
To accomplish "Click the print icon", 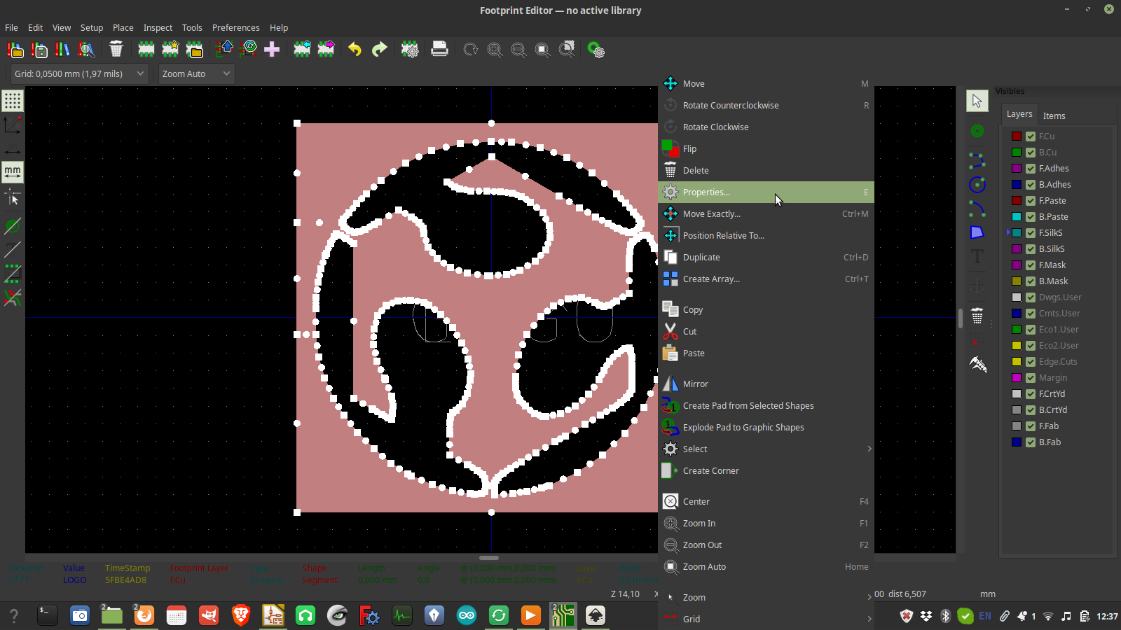I will pos(439,49).
